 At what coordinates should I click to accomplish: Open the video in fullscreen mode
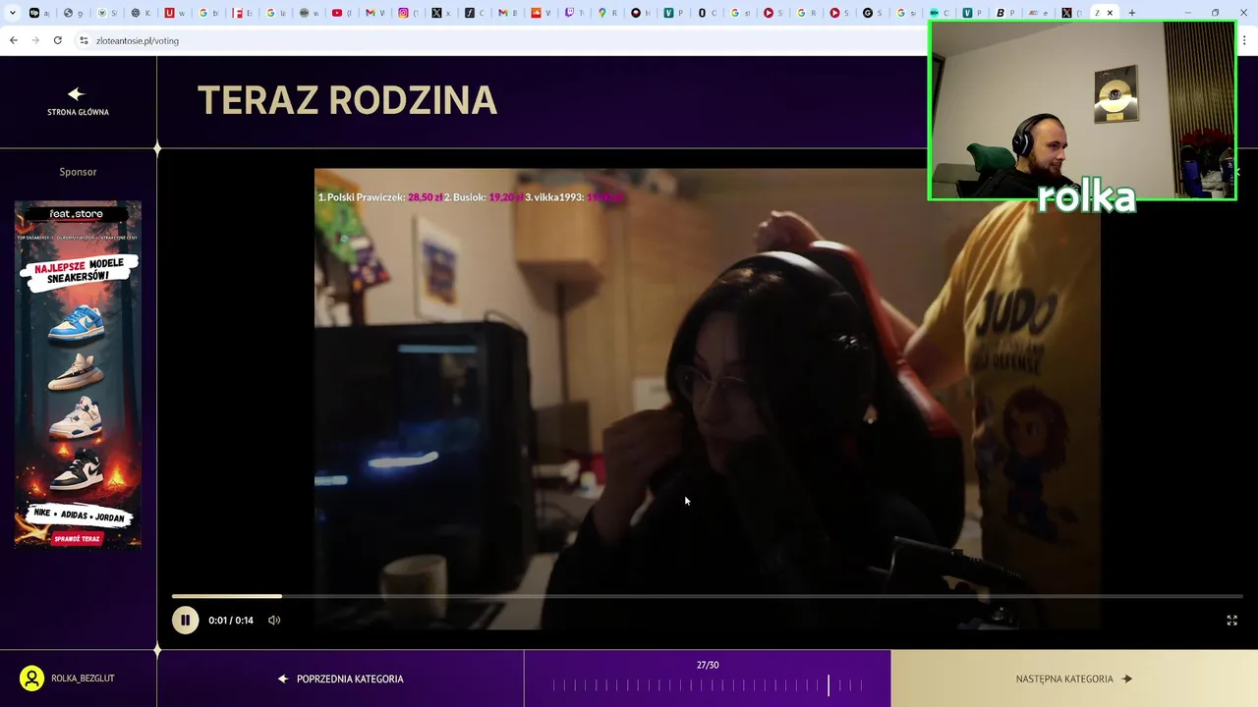coord(1231,621)
